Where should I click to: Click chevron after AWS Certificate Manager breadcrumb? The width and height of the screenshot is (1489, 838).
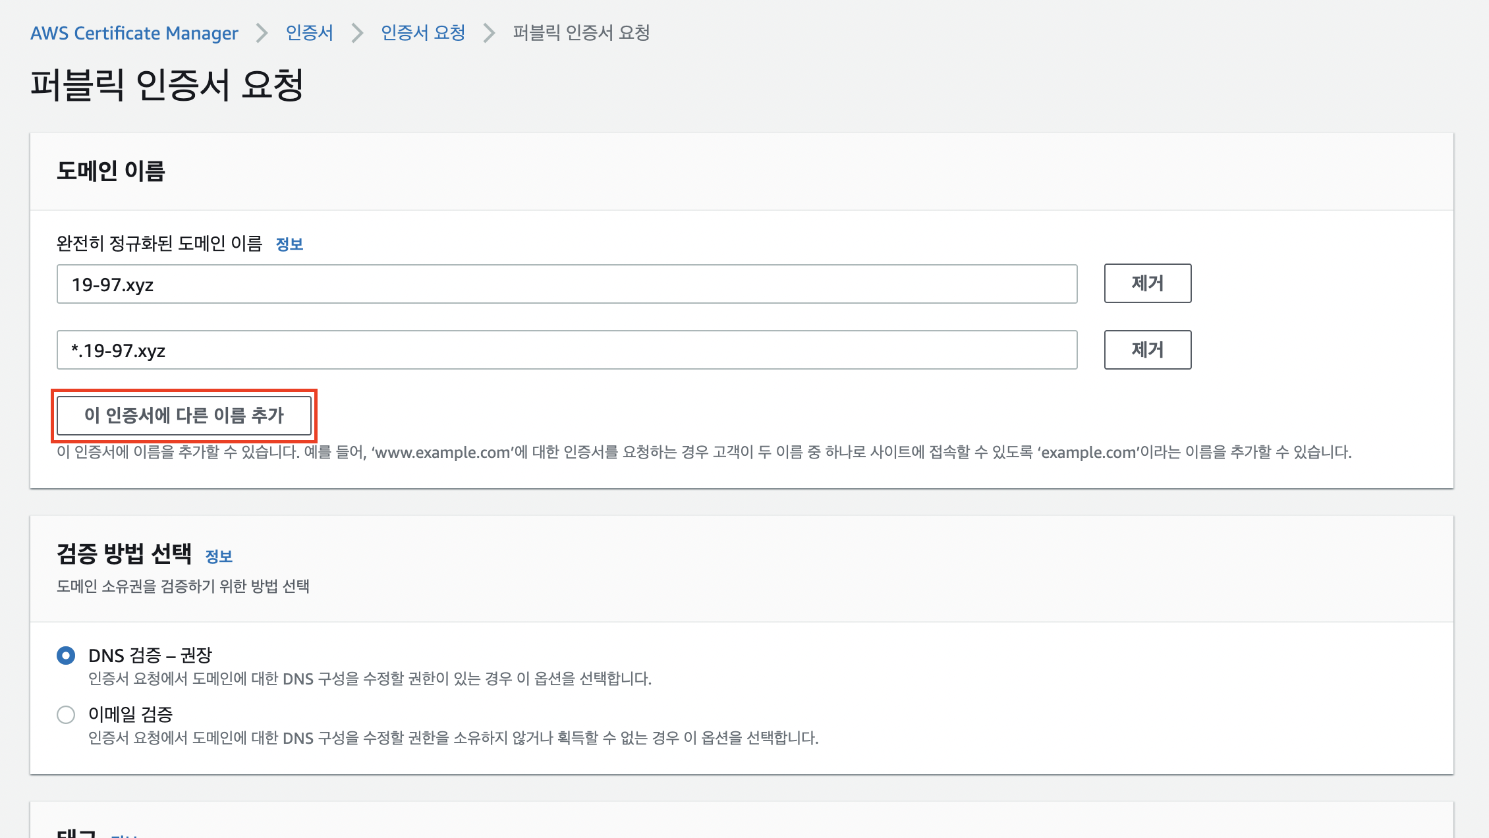262,33
